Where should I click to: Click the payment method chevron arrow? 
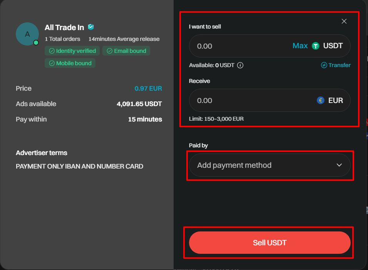[x=339, y=165]
